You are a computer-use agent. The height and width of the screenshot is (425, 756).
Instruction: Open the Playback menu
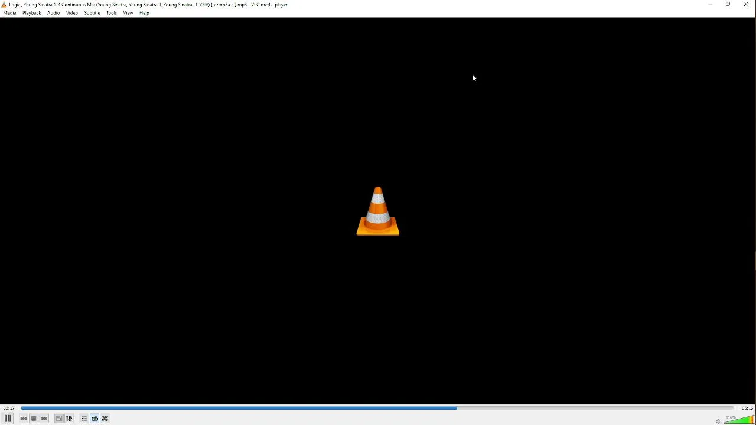[32, 13]
